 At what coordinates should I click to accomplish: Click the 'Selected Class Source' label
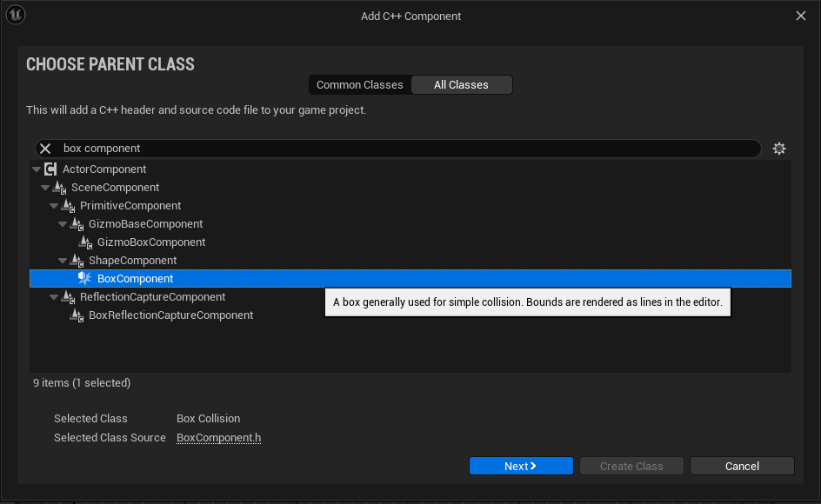coord(110,438)
